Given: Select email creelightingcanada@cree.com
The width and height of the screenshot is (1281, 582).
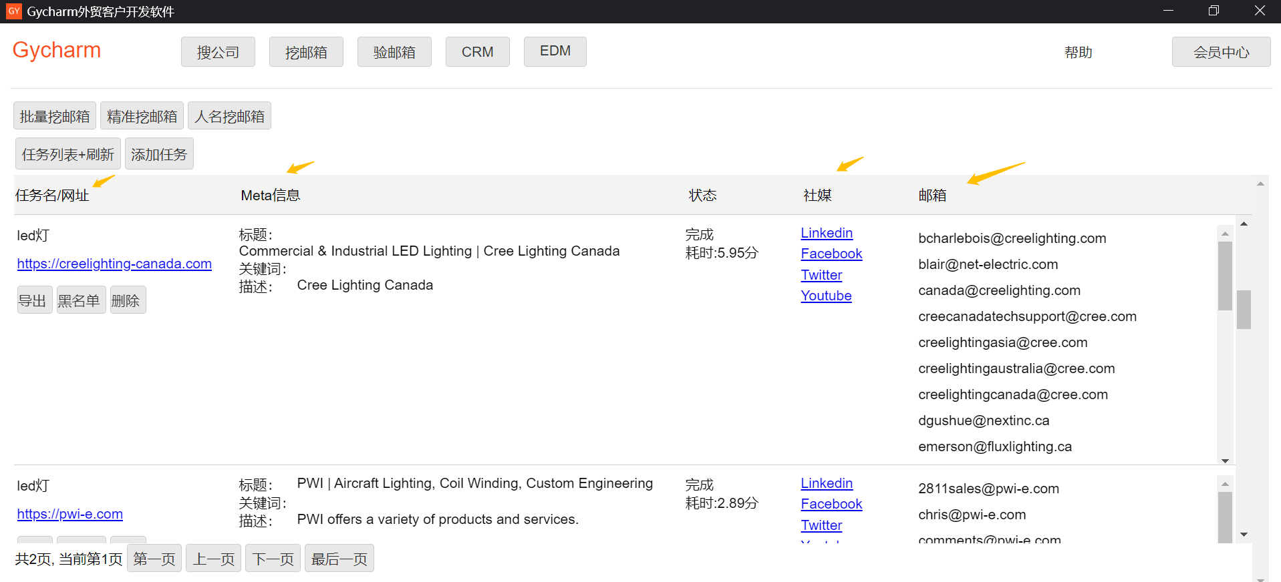Looking at the screenshot, I should click(x=1013, y=394).
